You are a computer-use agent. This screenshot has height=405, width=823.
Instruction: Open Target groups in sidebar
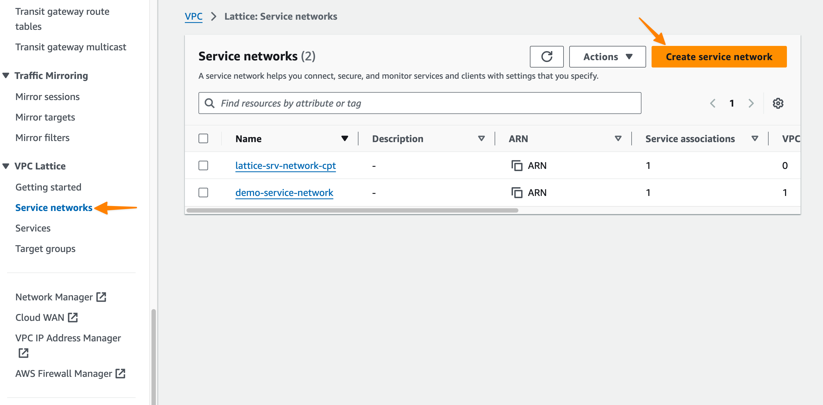click(45, 248)
